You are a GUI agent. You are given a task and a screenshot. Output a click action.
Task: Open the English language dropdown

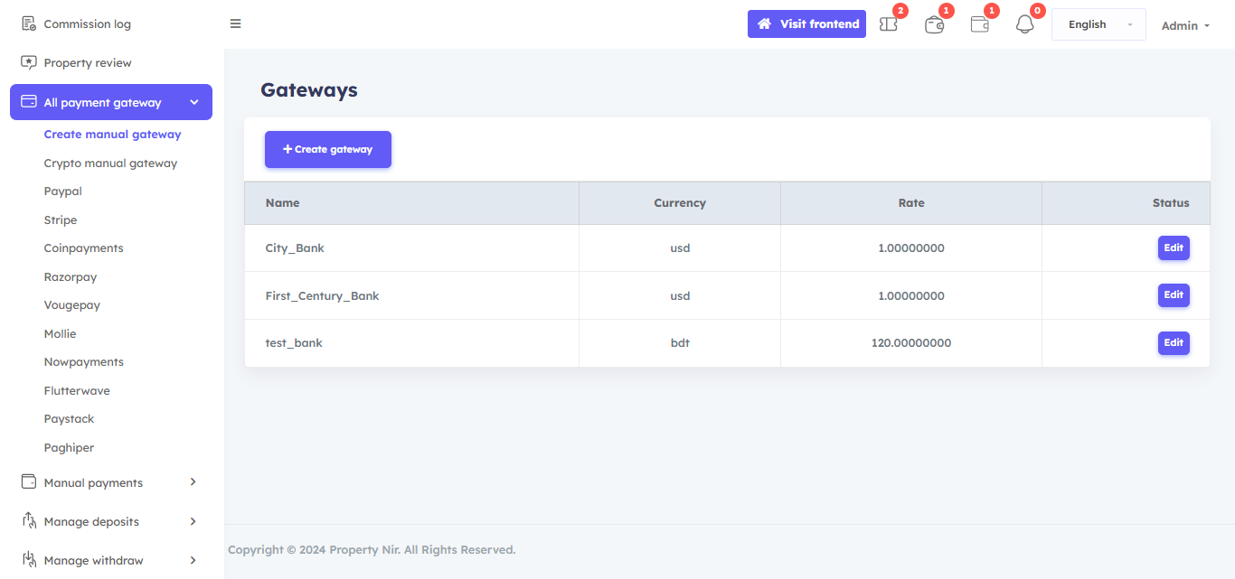click(1098, 24)
